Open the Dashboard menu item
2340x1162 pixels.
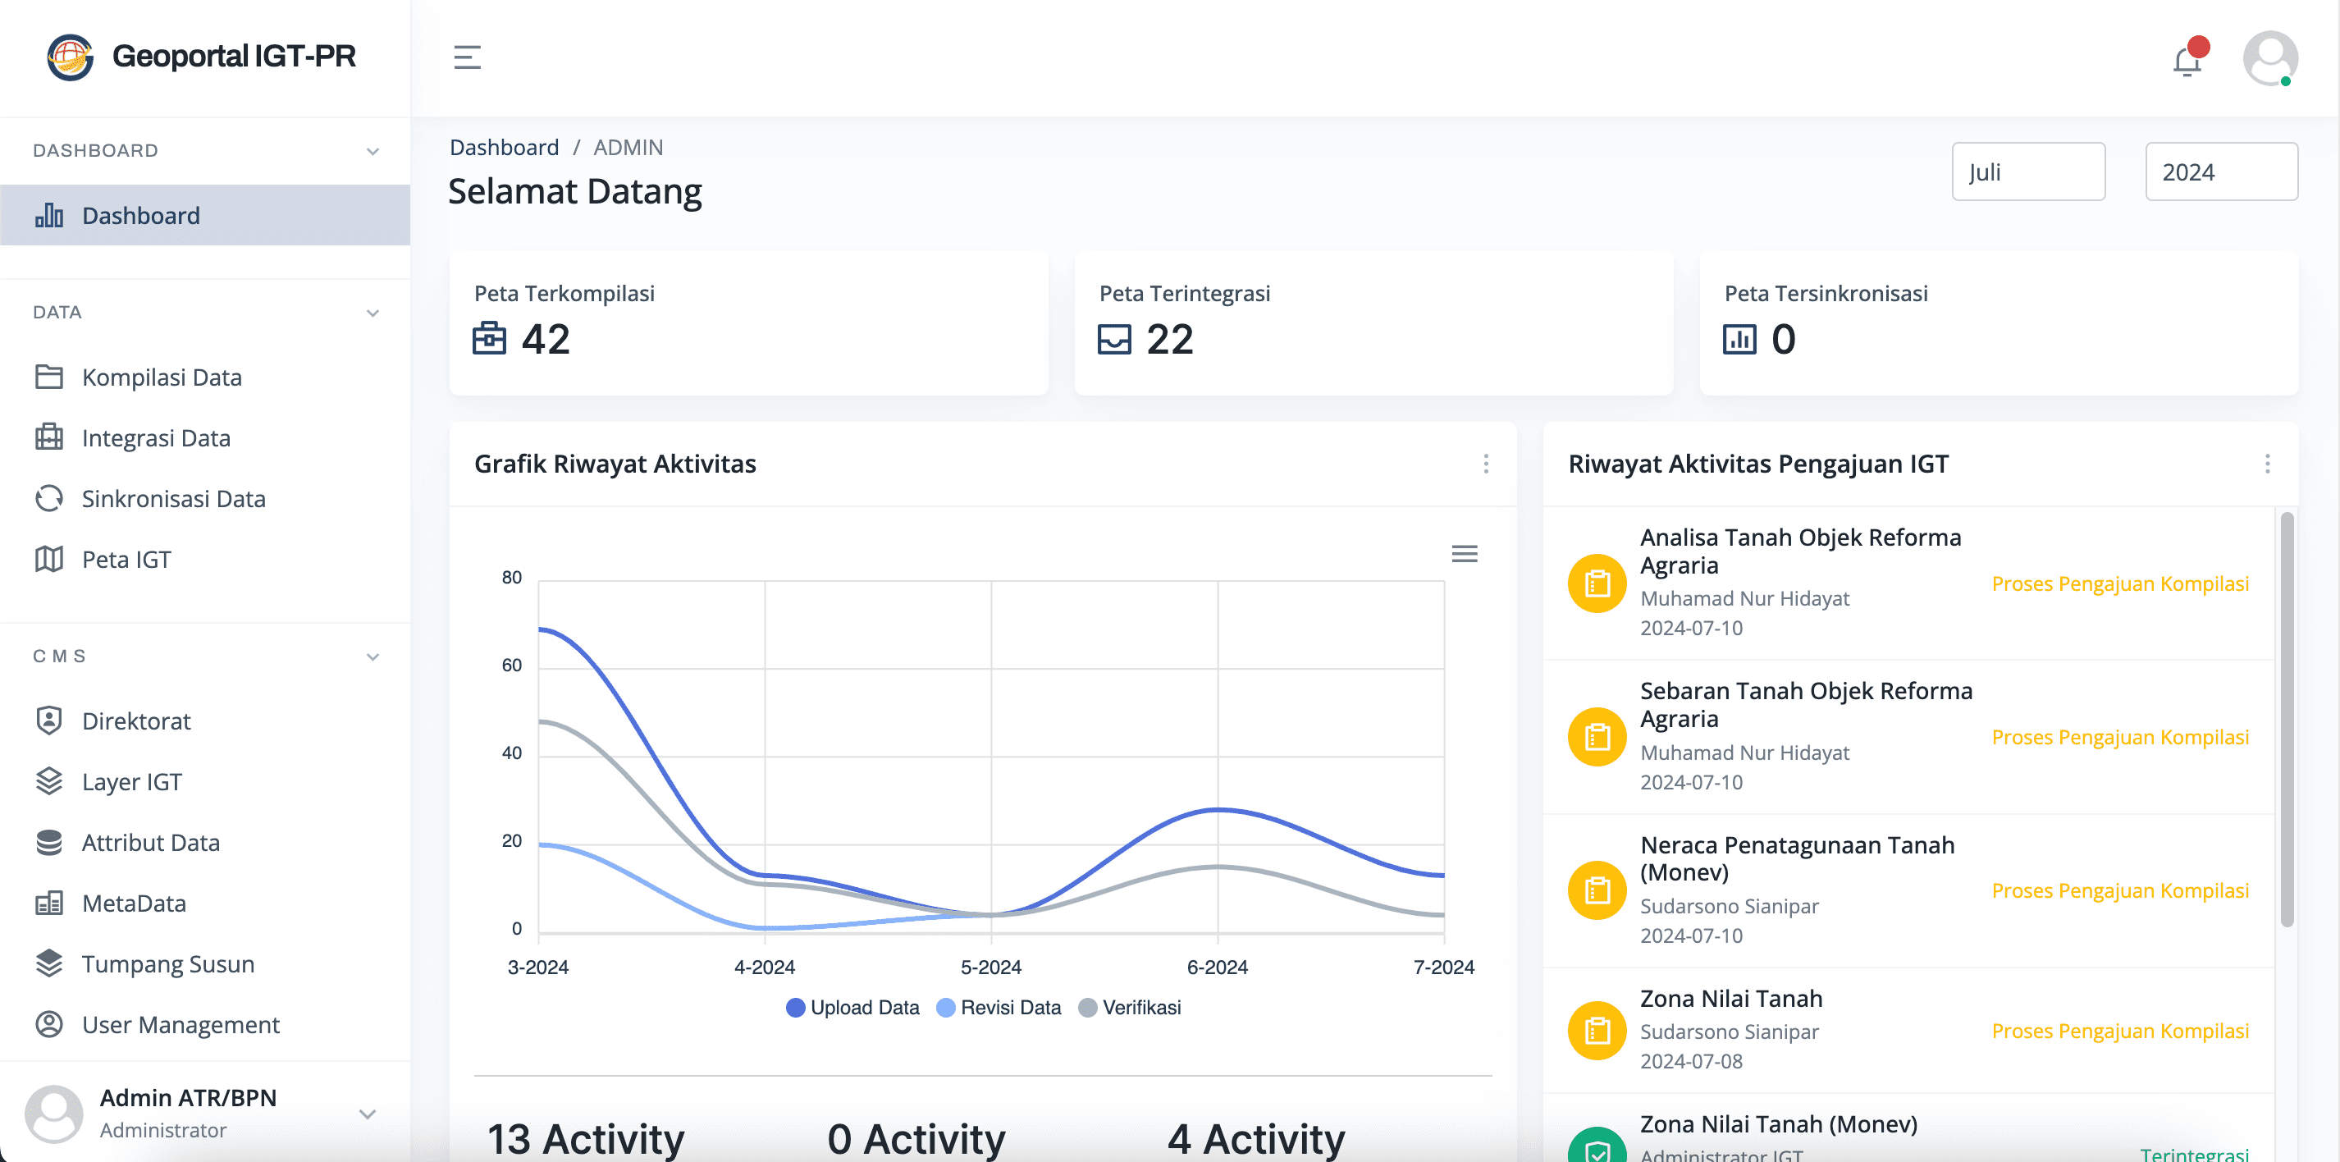[205, 215]
